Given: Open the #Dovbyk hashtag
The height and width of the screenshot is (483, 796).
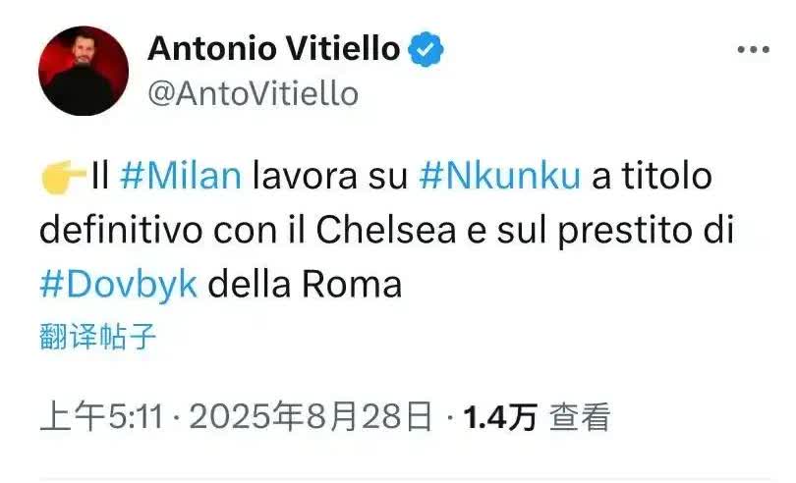Looking at the screenshot, I should click(118, 284).
